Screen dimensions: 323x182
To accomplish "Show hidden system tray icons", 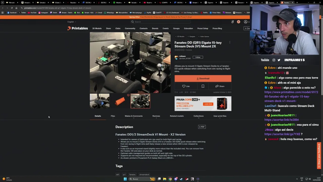I will tap(297, 179).
